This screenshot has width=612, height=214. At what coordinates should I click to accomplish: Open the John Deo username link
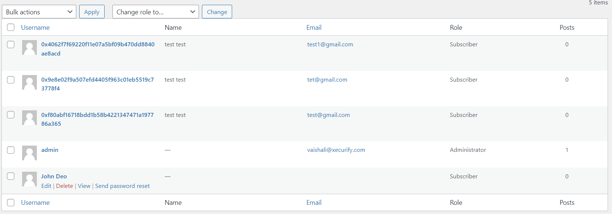[x=54, y=176]
